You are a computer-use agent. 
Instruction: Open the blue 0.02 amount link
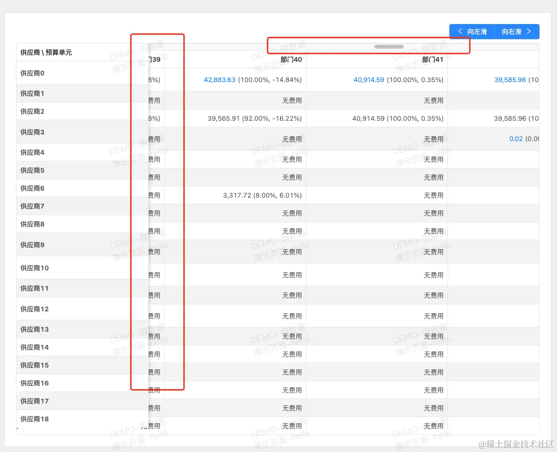[516, 139]
